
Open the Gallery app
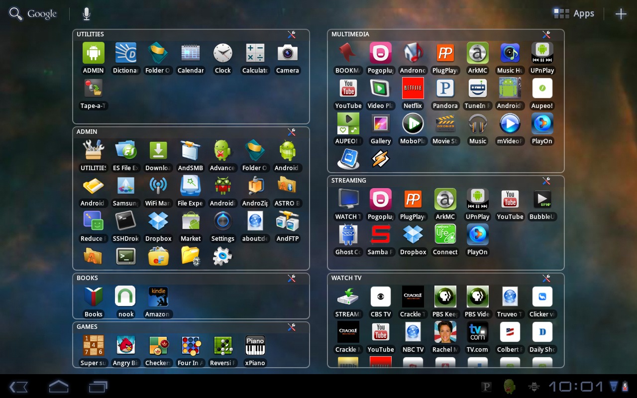381,129
